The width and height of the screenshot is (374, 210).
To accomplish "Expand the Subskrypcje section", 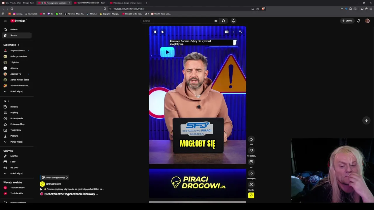I will click(11, 45).
